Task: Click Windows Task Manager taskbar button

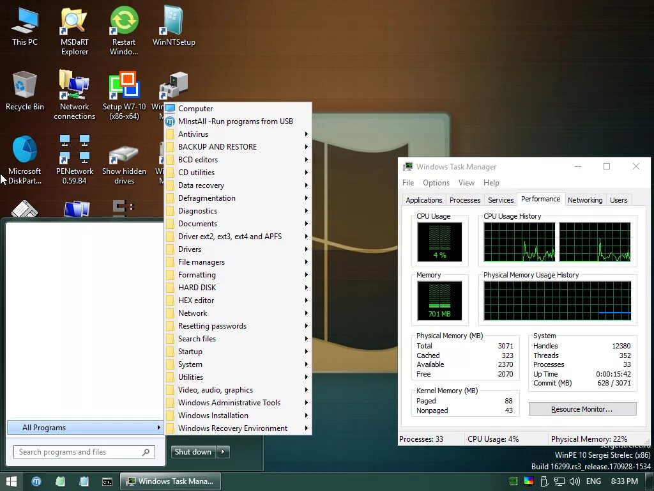Action: pyautogui.click(x=171, y=481)
